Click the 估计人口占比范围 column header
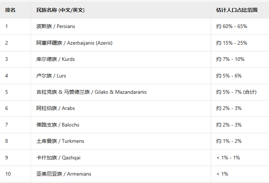269x183 pixels. pyautogui.click(x=237, y=10)
